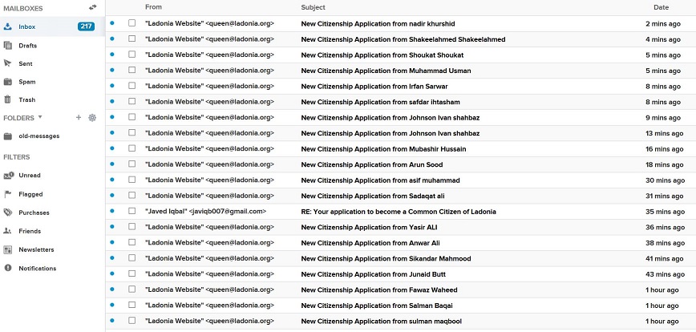Click the Trash bin icon
The image size is (696, 332).
click(x=7, y=100)
